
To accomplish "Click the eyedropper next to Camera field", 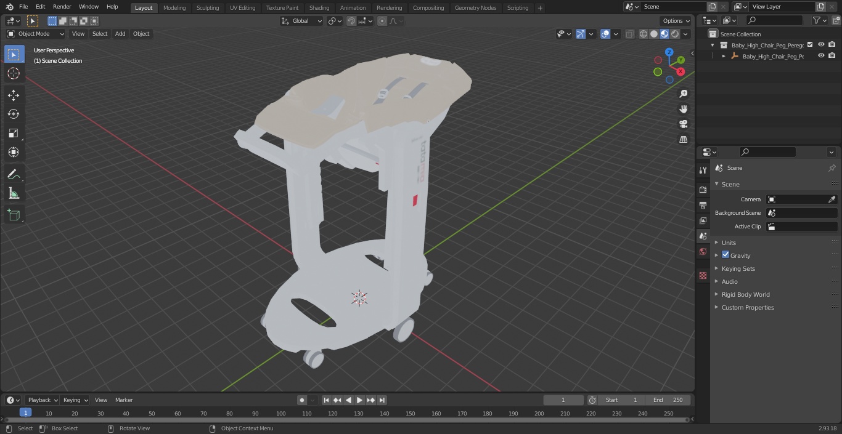I will [832, 199].
